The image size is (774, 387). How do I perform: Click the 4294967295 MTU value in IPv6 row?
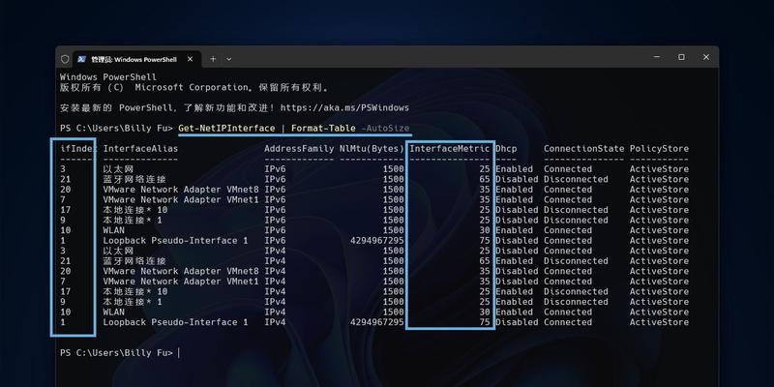377,241
